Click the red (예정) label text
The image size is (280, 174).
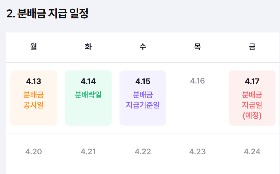pos(252,116)
